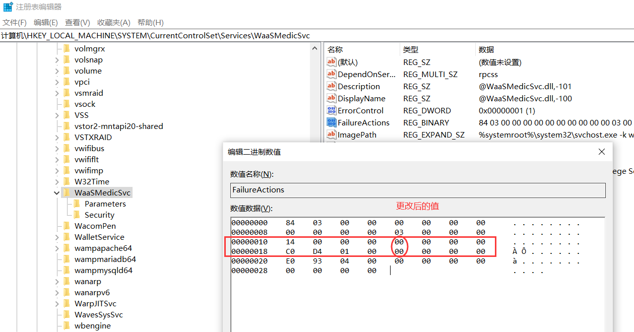The width and height of the screenshot is (634, 332).
Task: Open the 帮助(H) menu
Action: (x=151, y=23)
